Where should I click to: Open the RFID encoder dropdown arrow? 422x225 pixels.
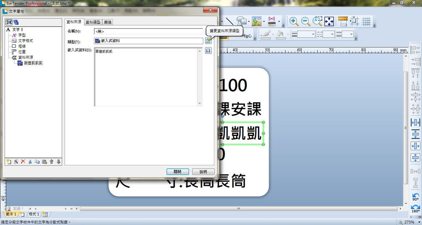click(279, 21)
